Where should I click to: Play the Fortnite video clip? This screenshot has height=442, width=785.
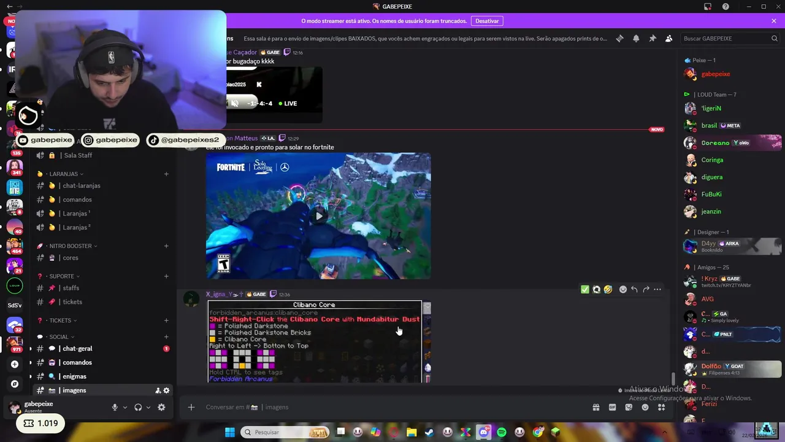318,216
